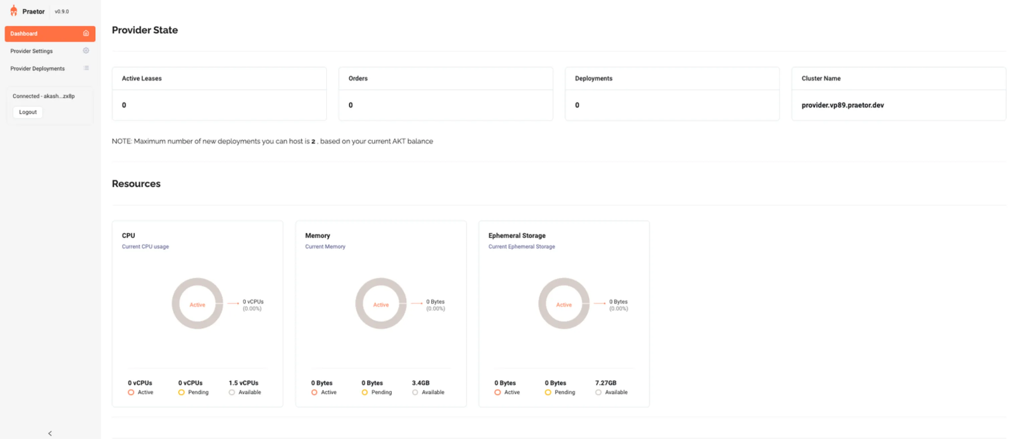
Task: Open Provider Settings page
Action: tap(32, 51)
